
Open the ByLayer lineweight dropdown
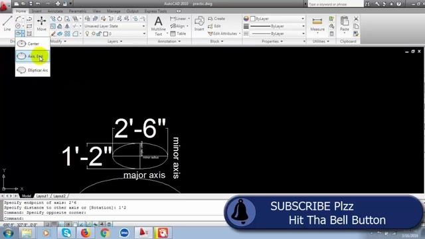(278, 26)
